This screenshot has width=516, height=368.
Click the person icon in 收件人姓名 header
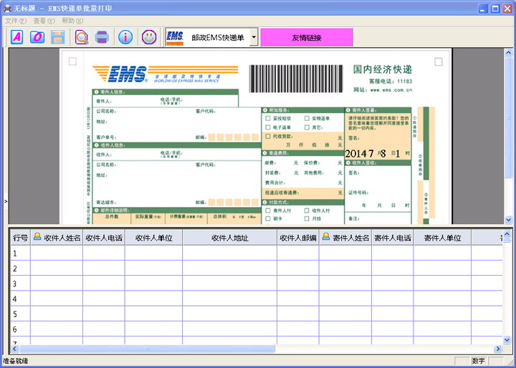click(37, 236)
